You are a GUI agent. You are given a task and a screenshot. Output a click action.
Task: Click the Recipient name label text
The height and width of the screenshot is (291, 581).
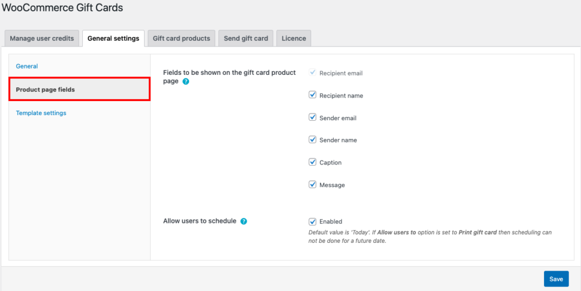point(341,96)
